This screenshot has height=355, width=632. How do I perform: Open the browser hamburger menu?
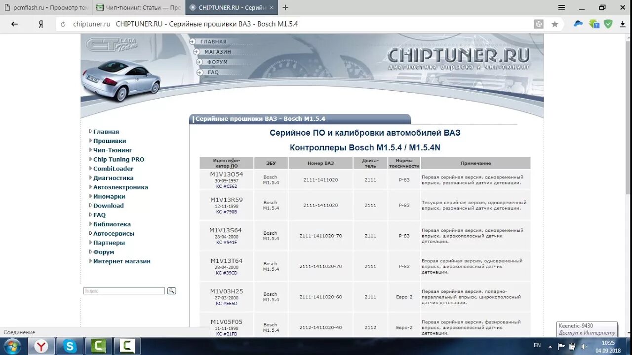pyautogui.click(x=561, y=7)
